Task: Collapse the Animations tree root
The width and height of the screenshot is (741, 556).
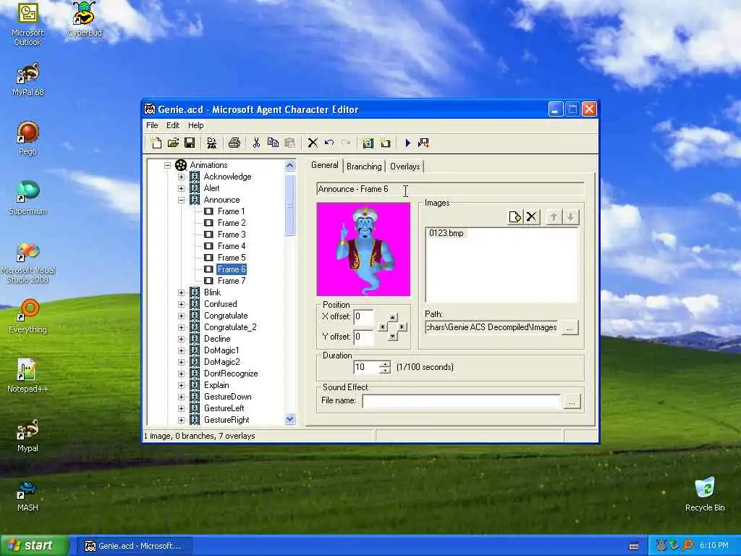Action: 167,165
